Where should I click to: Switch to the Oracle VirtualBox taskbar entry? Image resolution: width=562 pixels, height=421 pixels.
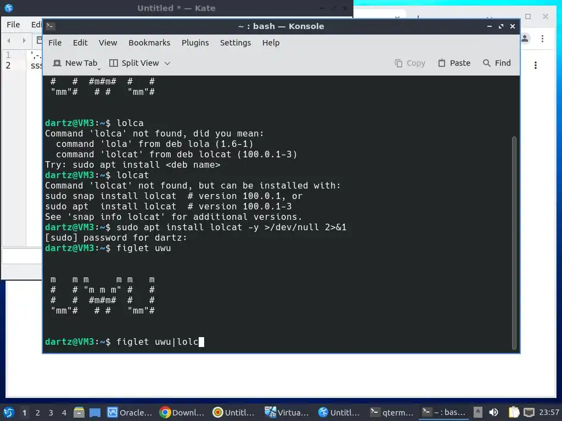(x=130, y=412)
